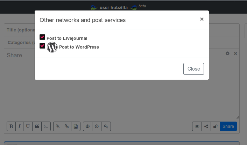Grab the text area resize handle corner
This screenshot has width=247, height=145.
pos(238,117)
